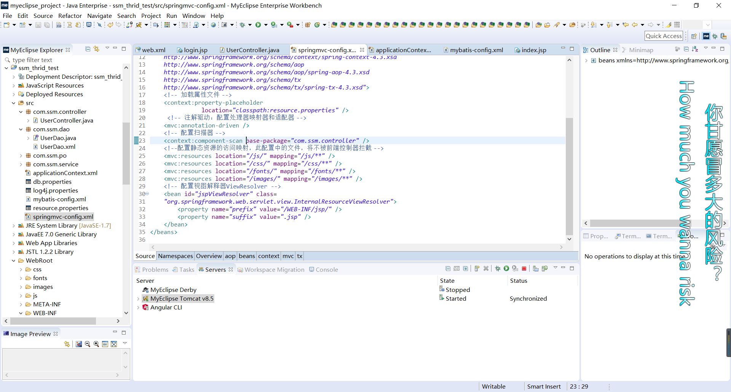Open the Refactor menu

70,16
